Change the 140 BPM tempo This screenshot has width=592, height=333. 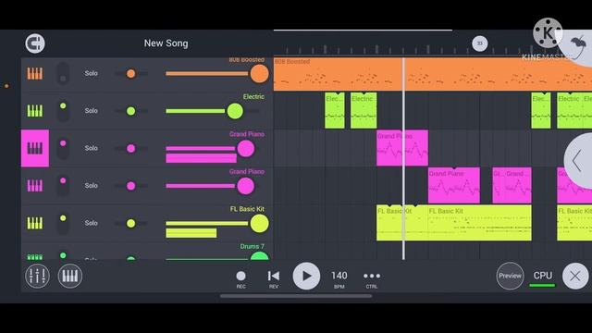(339, 279)
